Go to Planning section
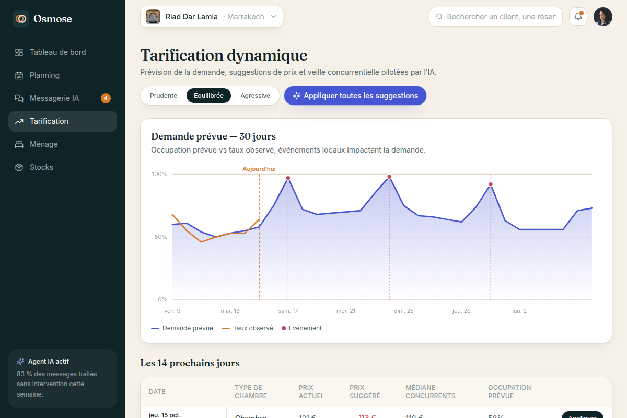 click(x=63, y=75)
